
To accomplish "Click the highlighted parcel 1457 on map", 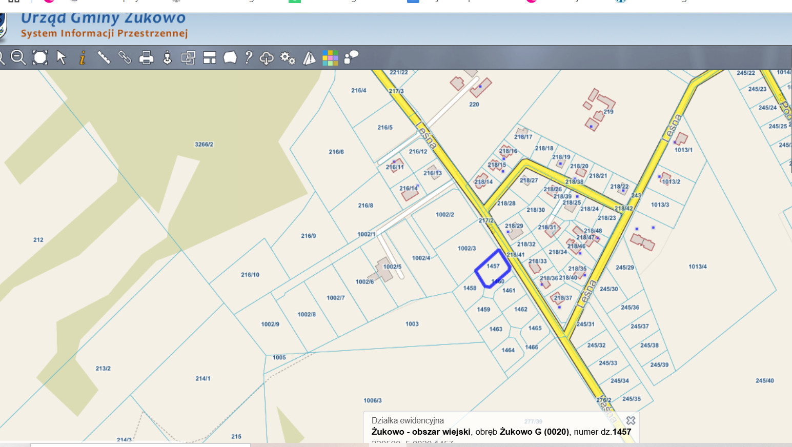I will [x=492, y=268].
